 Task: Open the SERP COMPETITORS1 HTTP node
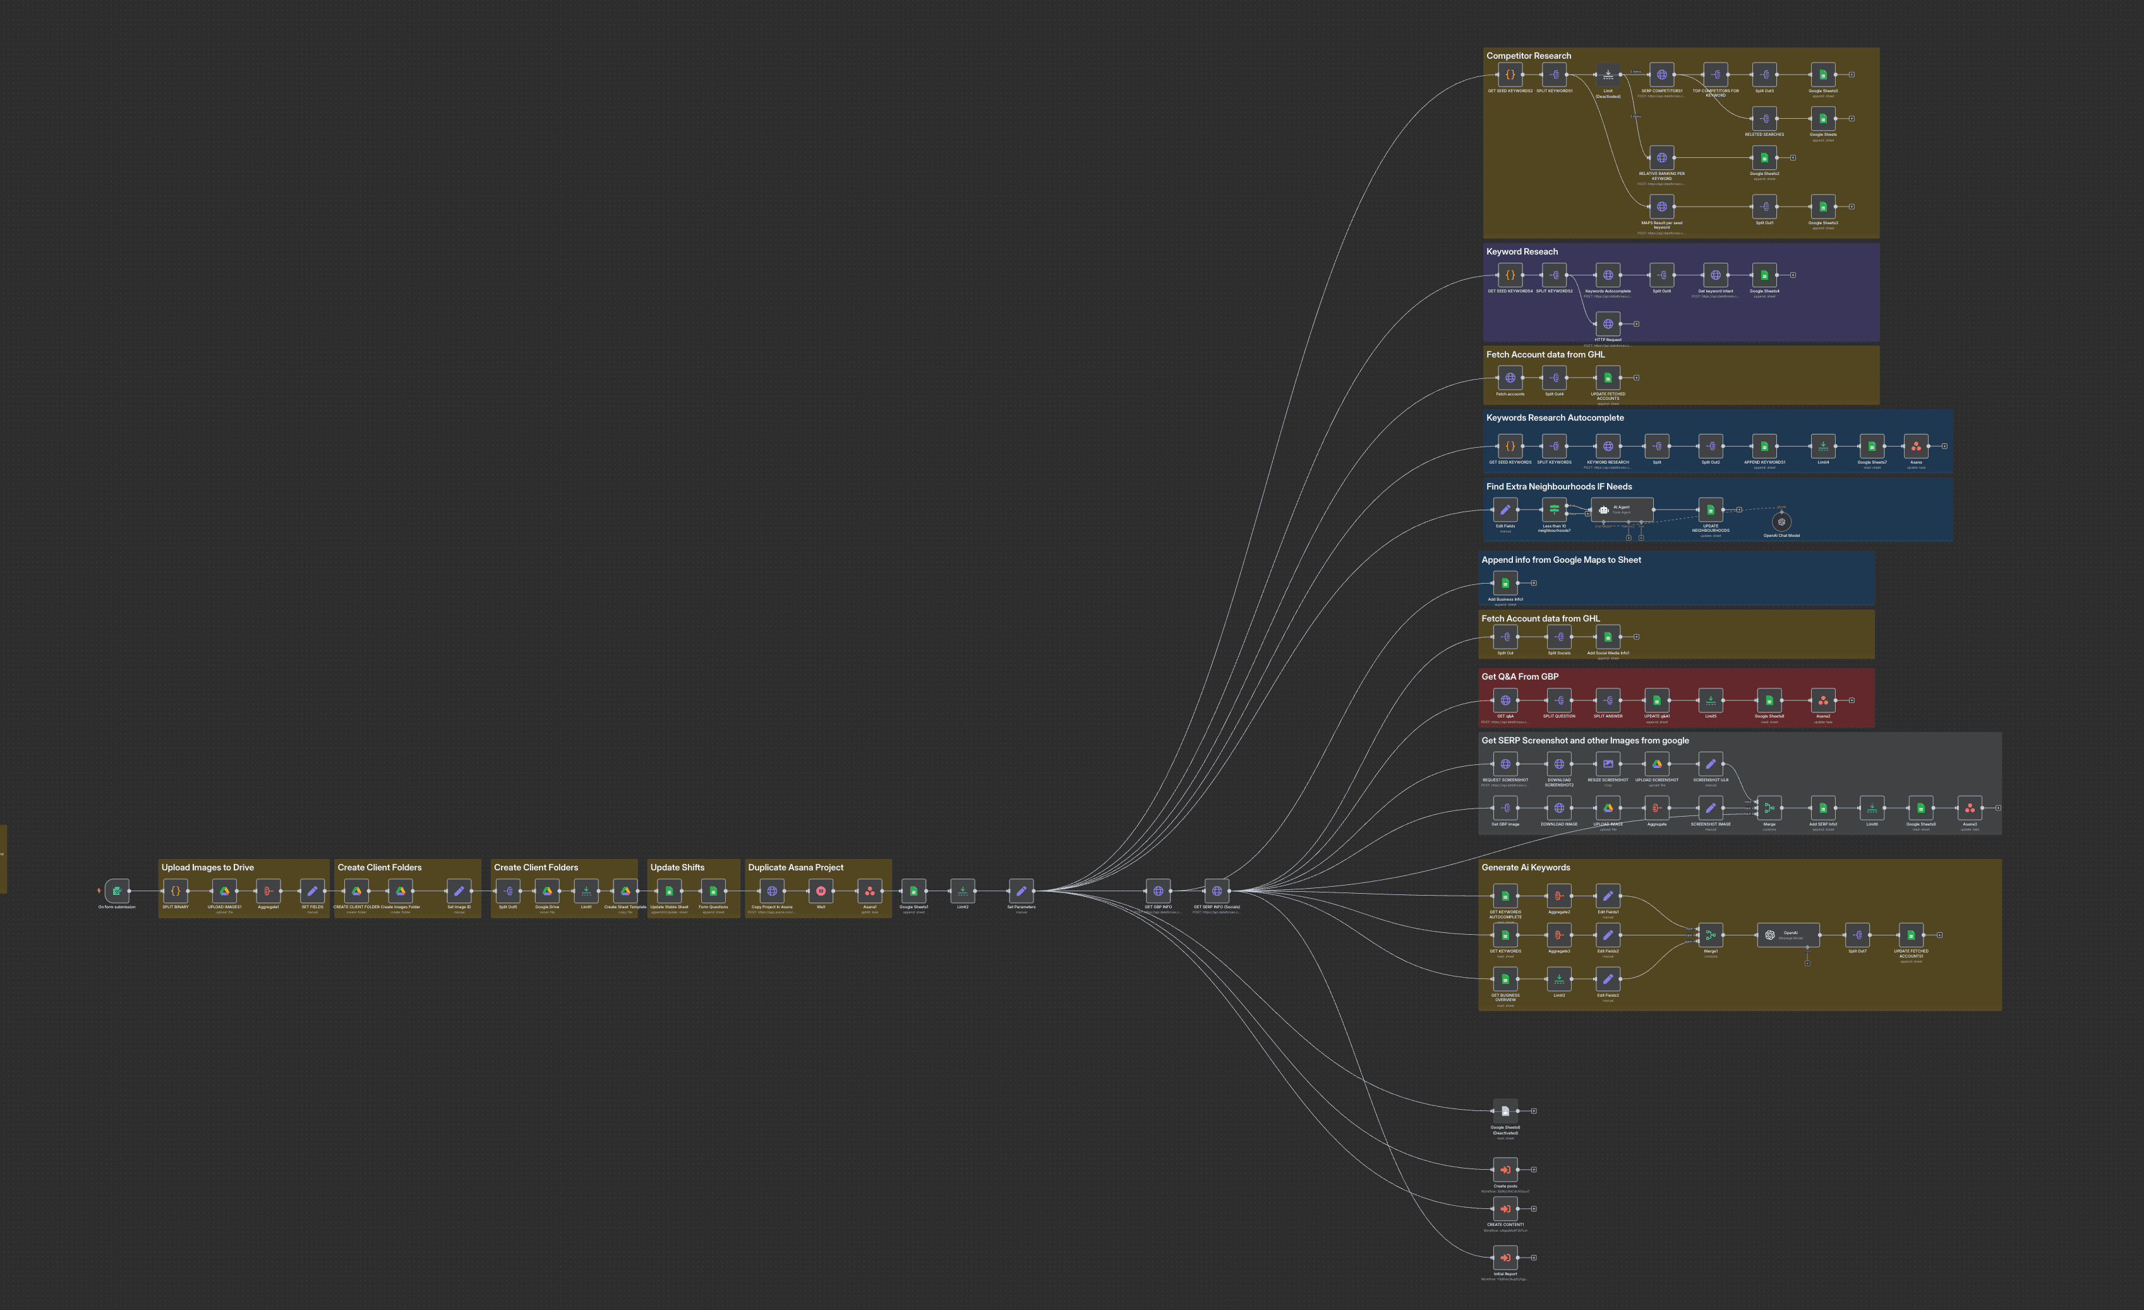(1661, 75)
